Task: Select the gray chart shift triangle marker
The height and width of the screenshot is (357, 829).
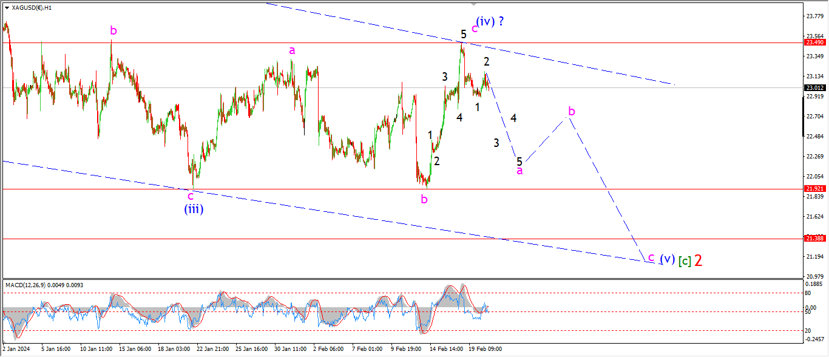Action: coord(473,4)
